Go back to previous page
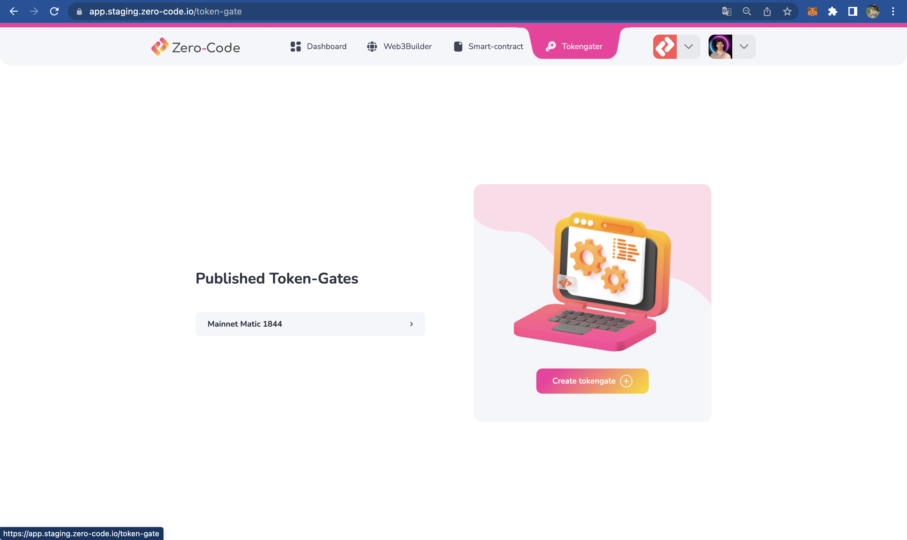The width and height of the screenshot is (907, 540). pos(14,12)
